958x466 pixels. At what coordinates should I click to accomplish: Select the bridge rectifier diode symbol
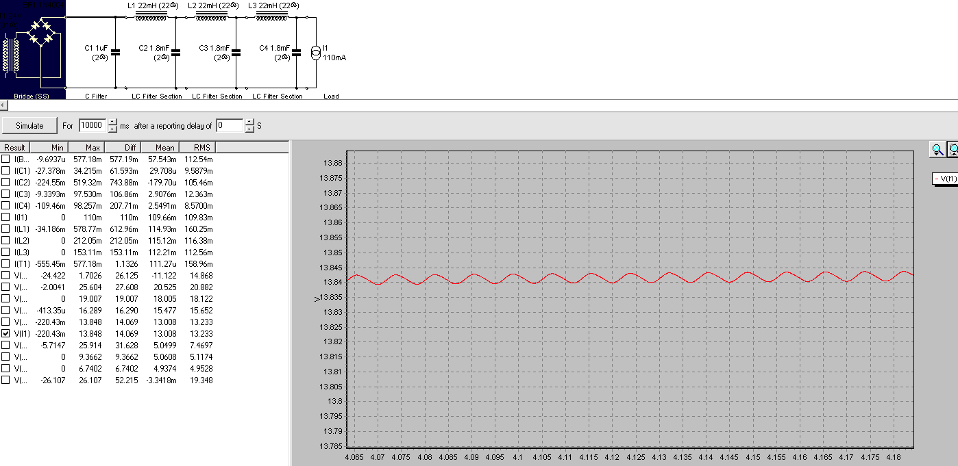[x=42, y=32]
